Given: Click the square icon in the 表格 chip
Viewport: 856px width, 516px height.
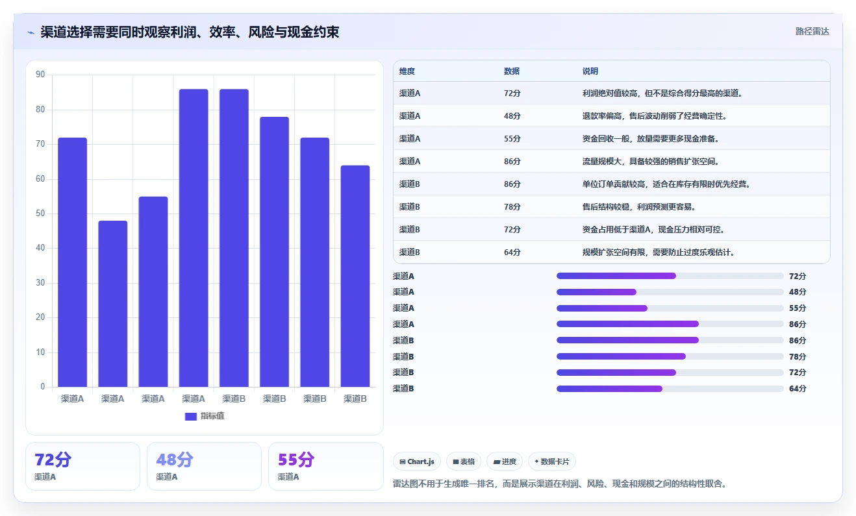Looking at the screenshot, I should (x=456, y=462).
